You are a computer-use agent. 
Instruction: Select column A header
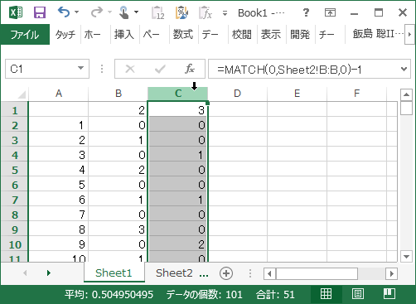point(59,94)
